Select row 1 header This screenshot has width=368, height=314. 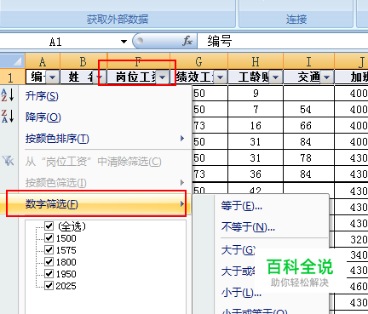tap(12, 77)
